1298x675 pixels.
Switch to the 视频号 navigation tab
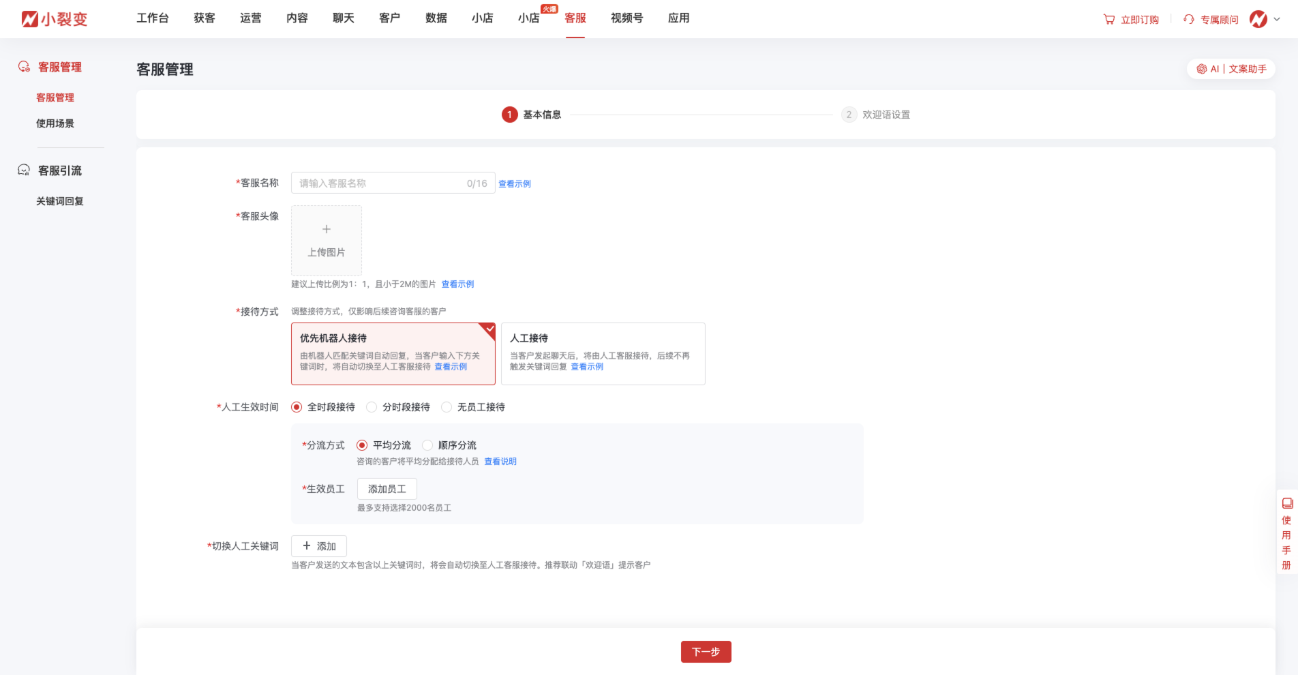627,18
